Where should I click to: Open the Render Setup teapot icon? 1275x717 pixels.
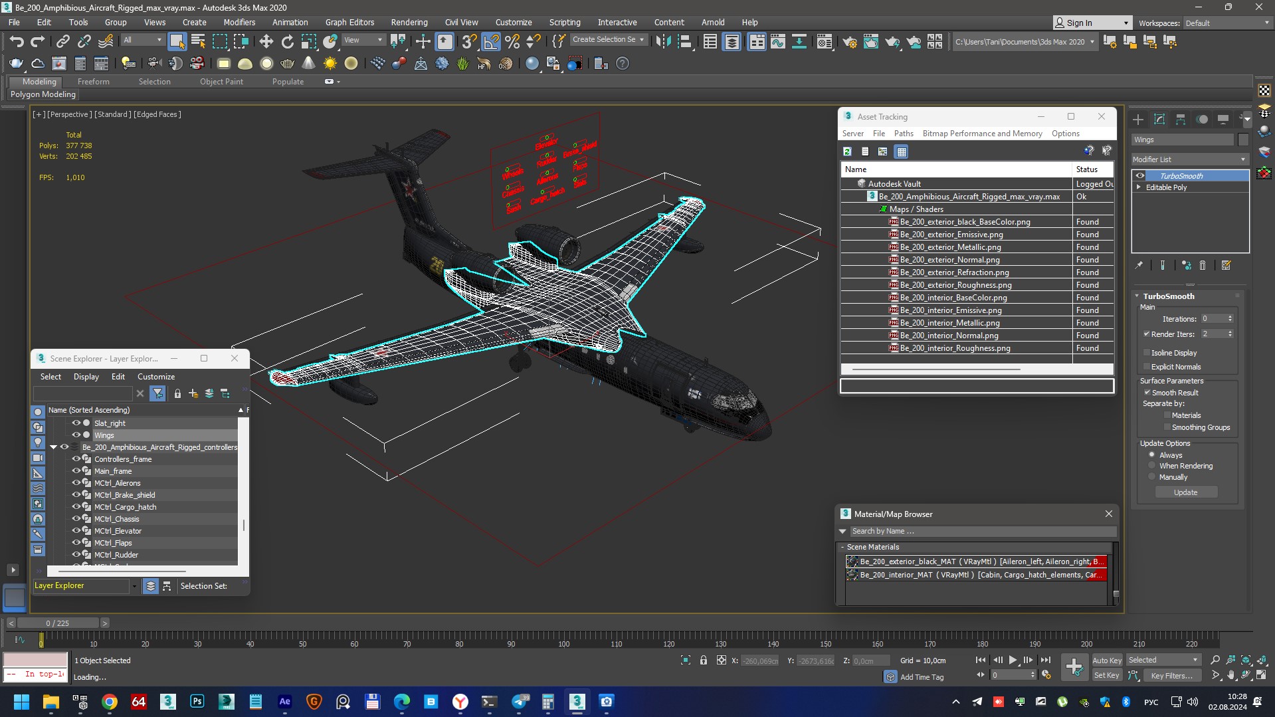[x=850, y=42]
